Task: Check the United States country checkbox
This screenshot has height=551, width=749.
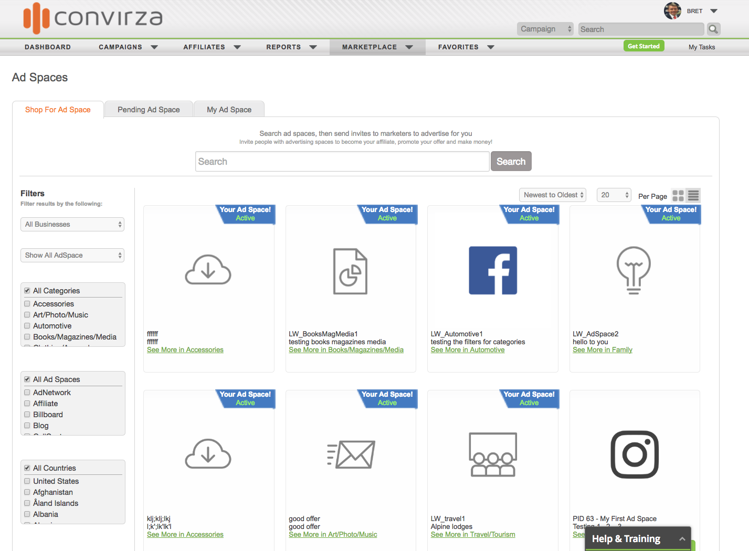Action: (27, 481)
